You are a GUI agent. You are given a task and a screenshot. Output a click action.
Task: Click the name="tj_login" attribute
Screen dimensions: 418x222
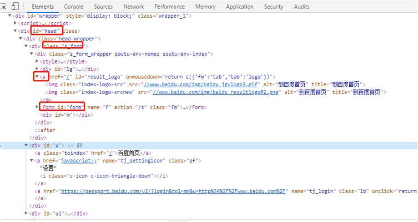coord(312,191)
